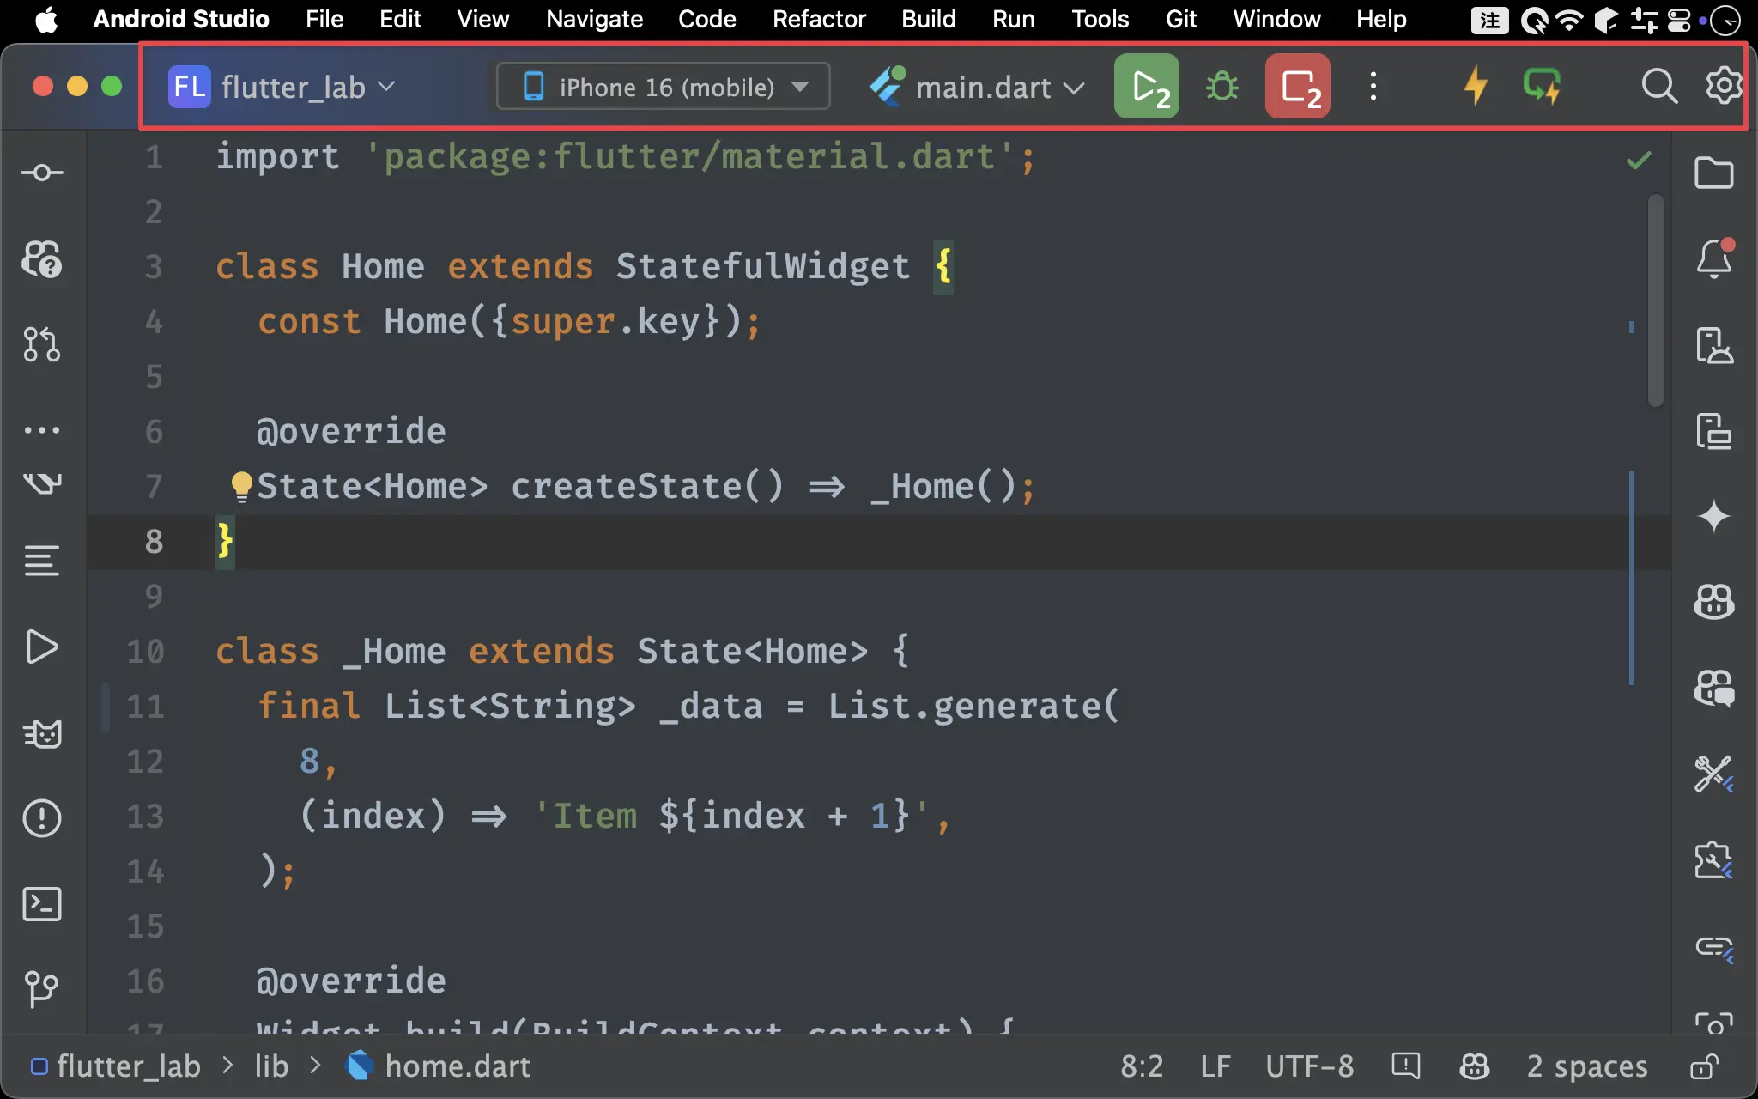Toggle read-only lock icon in status bar
This screenshot has height=1099, width=1758.
click(x=1704, y=1066)
